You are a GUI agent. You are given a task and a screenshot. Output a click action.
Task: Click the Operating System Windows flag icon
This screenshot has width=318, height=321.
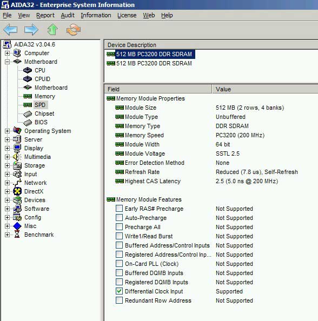tap(17, 131)
